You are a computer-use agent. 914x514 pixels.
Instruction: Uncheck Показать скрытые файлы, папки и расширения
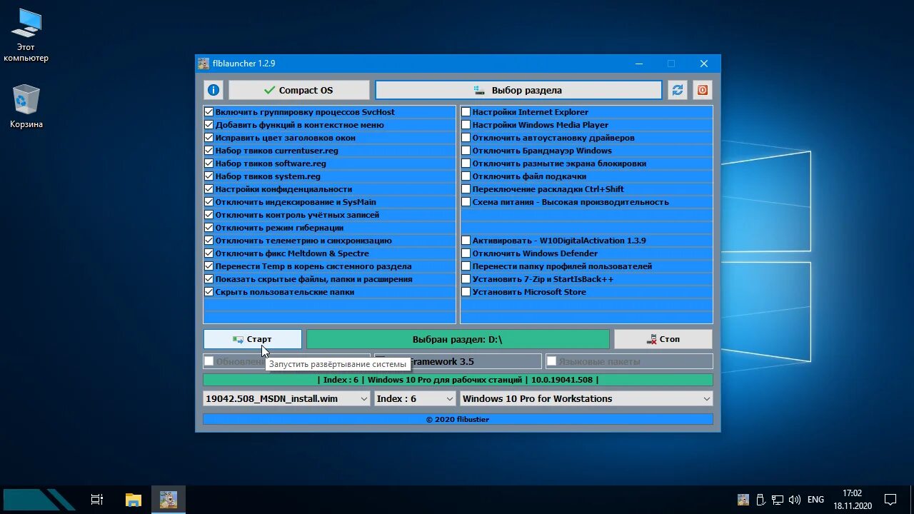[x=209, y=279]
